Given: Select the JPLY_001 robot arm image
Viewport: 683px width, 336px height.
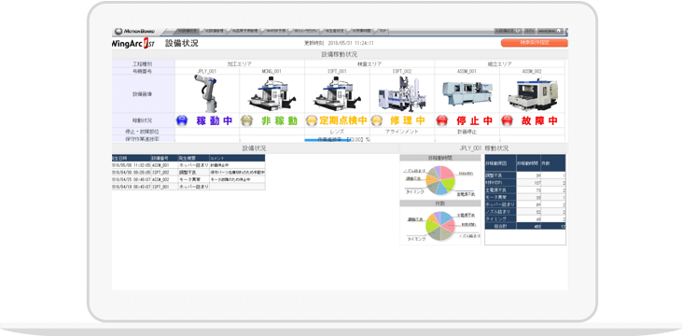Looking at the screenshot, I should coord(206,93).
